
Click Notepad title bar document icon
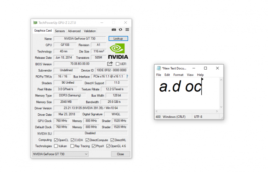[159, 68]
